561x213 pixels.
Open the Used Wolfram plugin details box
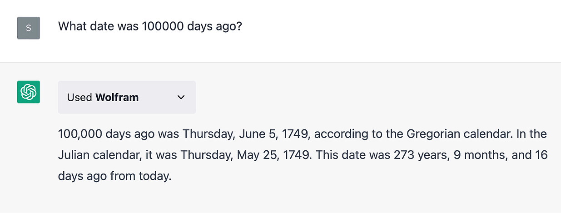tap(127, 97)
